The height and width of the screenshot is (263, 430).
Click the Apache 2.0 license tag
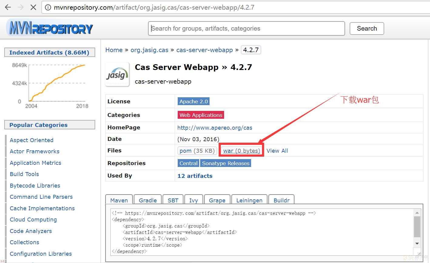[193, 102]
